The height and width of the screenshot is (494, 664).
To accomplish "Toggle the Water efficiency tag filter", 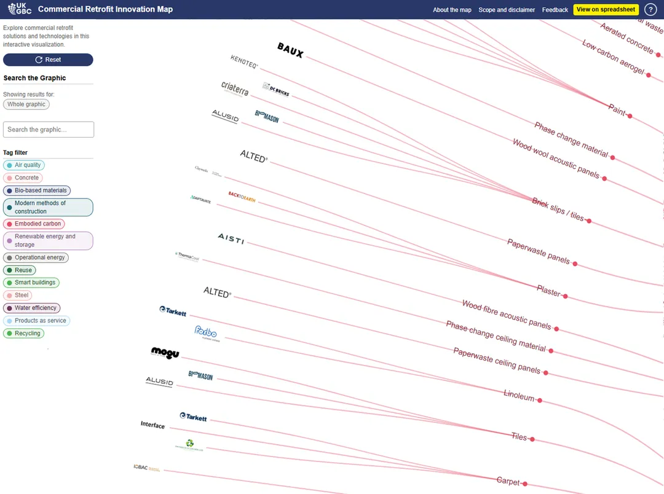I will coord(32,308).
